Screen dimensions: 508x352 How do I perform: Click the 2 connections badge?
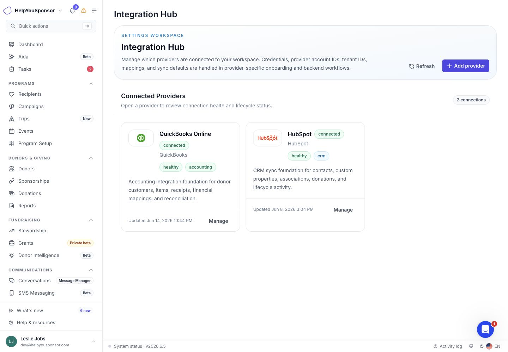click(x=471, y=100)
